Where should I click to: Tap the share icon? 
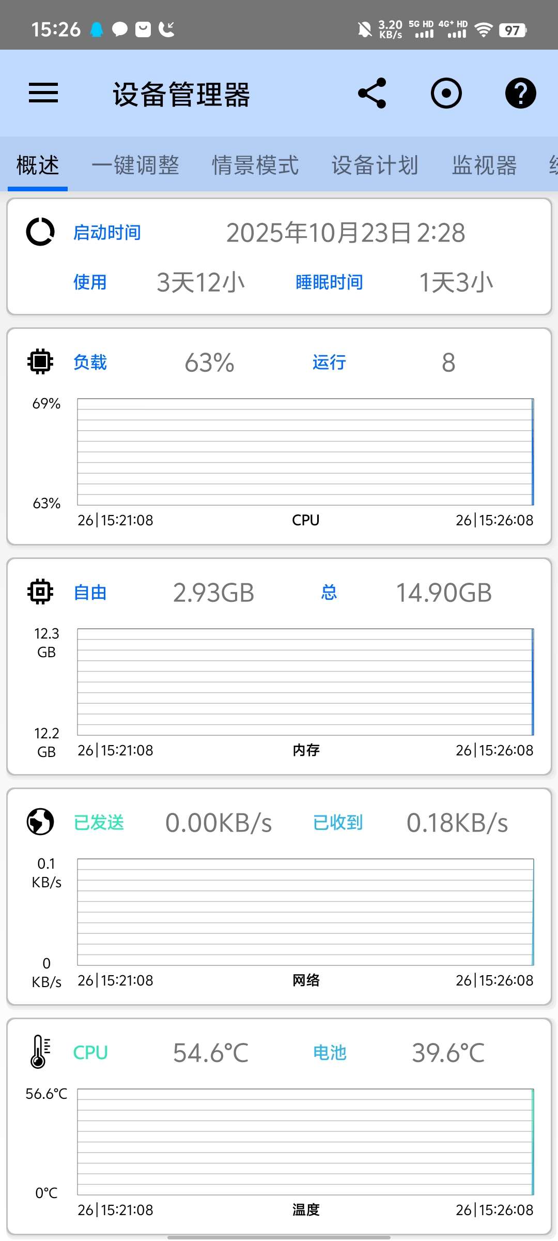click(372, 93)
